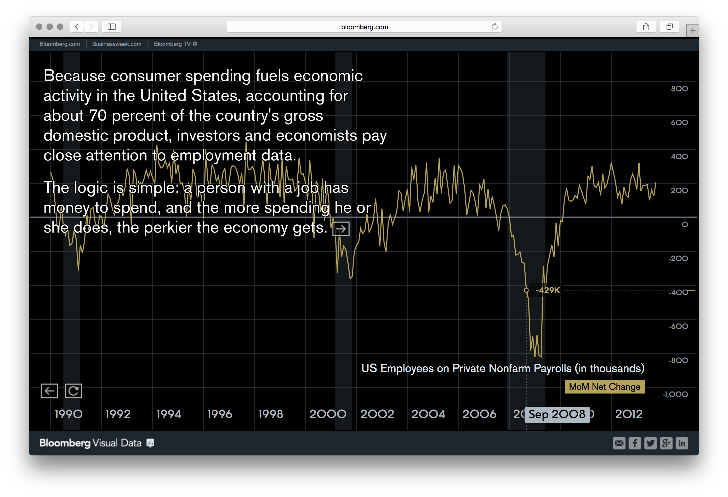Click the Bloomberg Visual Data chart logo icon

pos(150,443)
